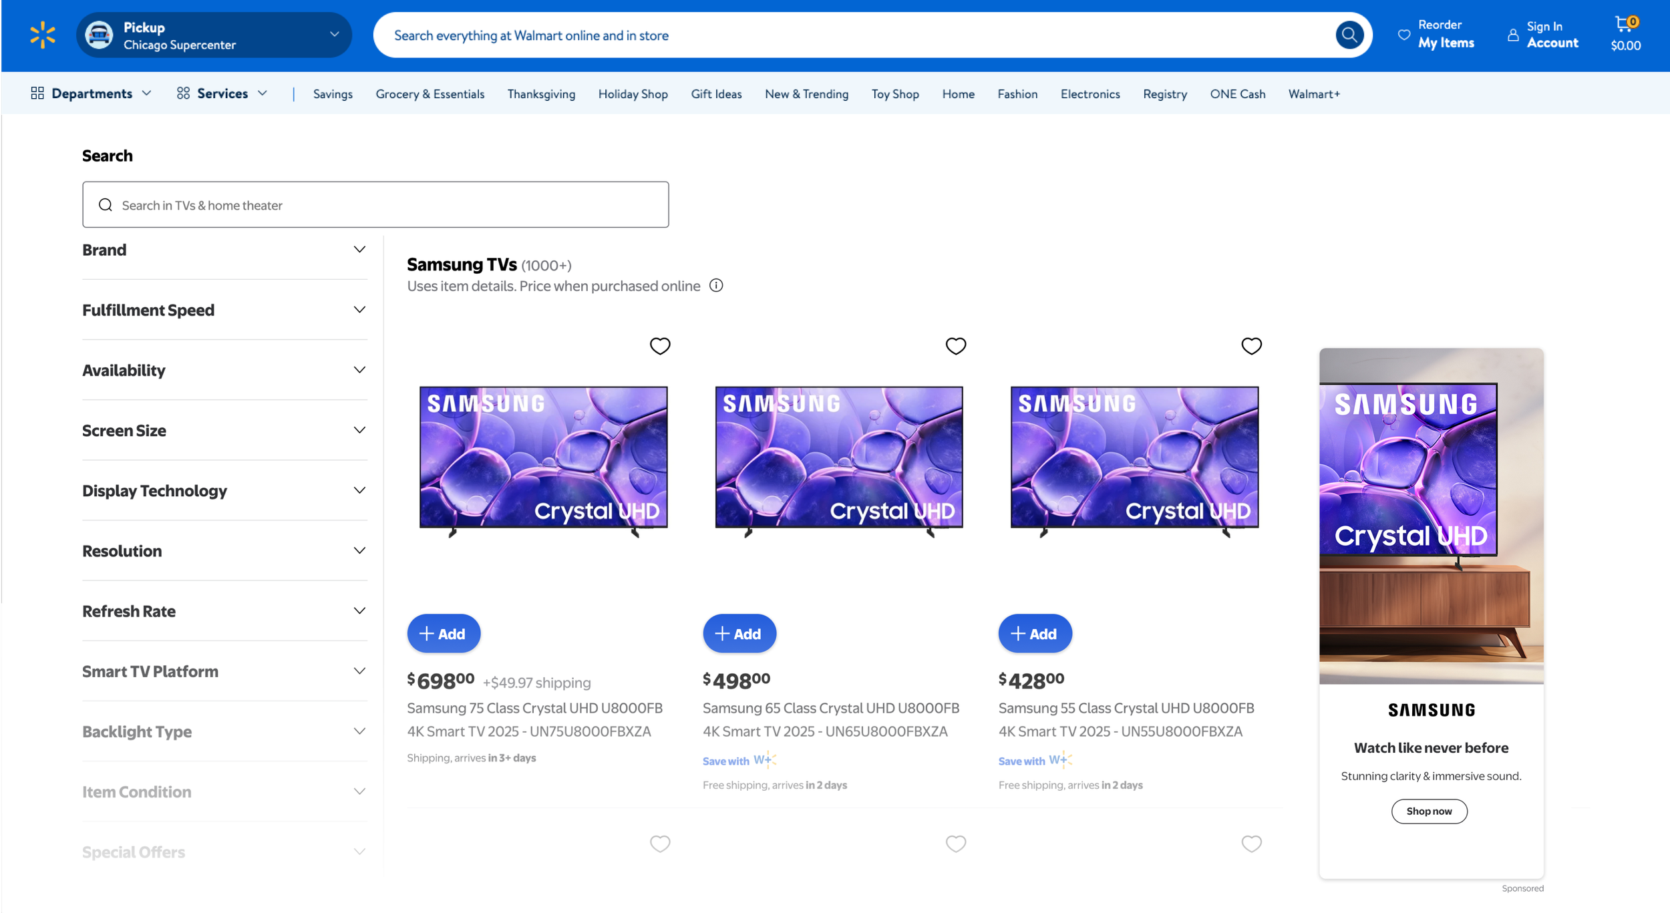Open ONE Cash
Viewport: 1670px width, 913px height.
tap(1237, 94)
